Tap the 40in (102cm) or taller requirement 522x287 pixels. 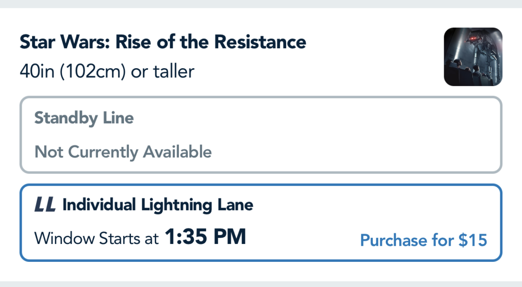[x=107, y=71]
